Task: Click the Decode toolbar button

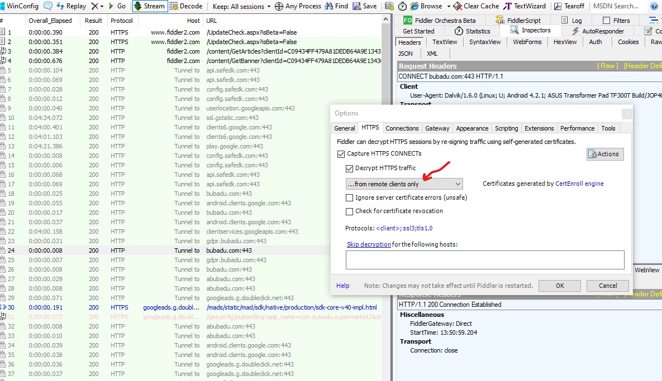Action: (x=186, y=6)
